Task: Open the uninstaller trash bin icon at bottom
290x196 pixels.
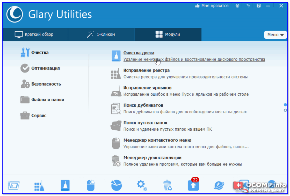Action: click(167, 186)
